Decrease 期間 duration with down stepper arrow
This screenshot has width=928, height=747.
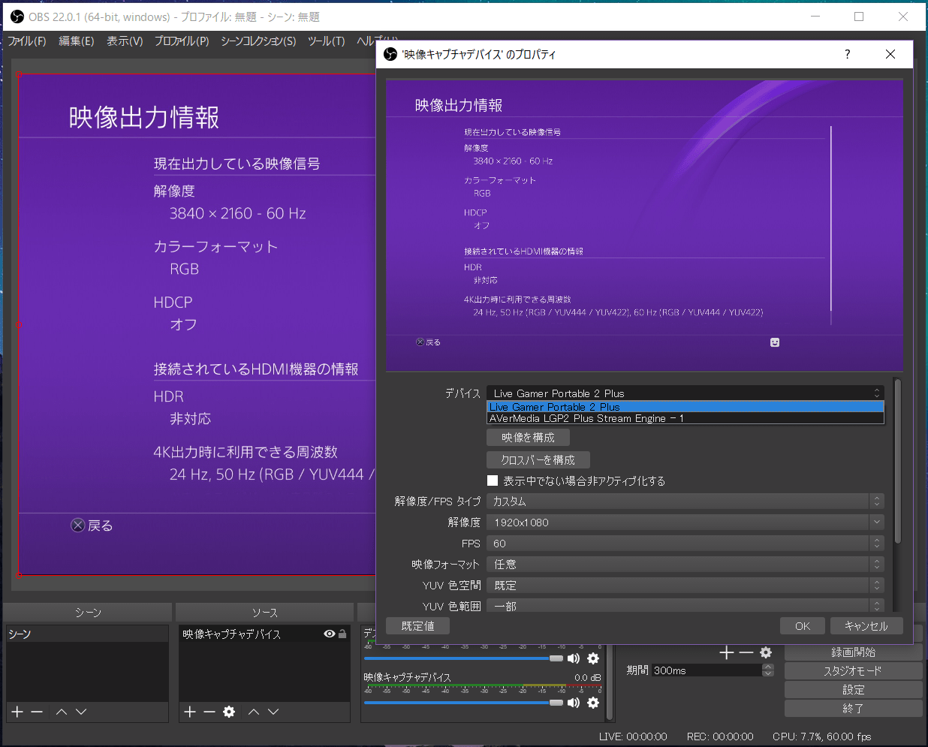767,673
